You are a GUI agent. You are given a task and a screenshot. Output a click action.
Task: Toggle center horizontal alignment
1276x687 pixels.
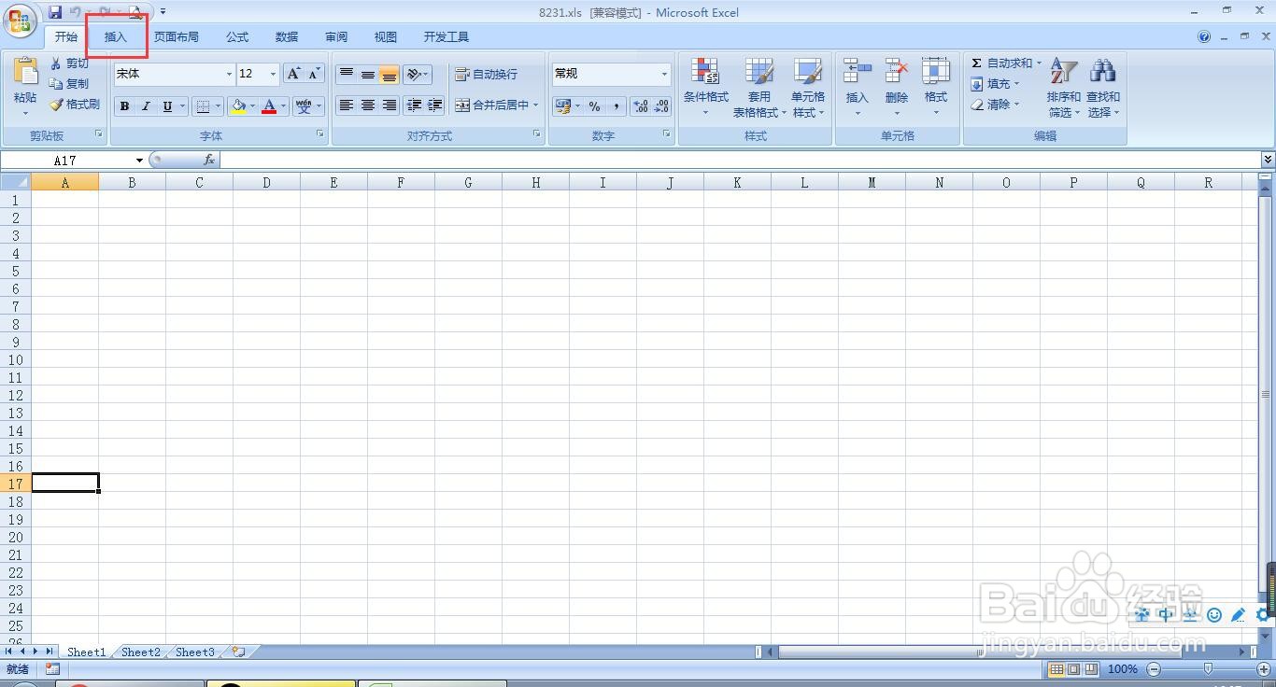368,105
